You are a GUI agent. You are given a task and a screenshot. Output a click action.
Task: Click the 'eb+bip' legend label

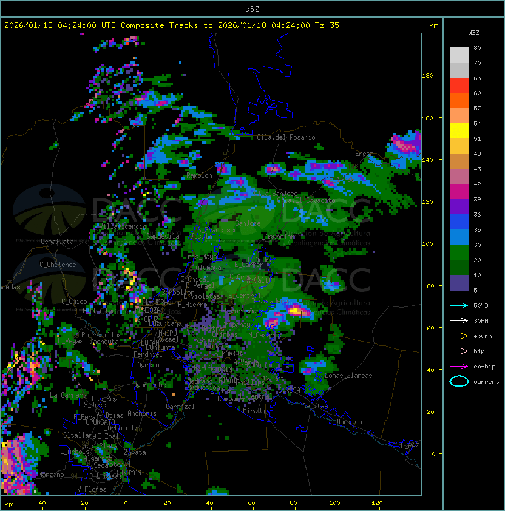(x=484, y=367)
